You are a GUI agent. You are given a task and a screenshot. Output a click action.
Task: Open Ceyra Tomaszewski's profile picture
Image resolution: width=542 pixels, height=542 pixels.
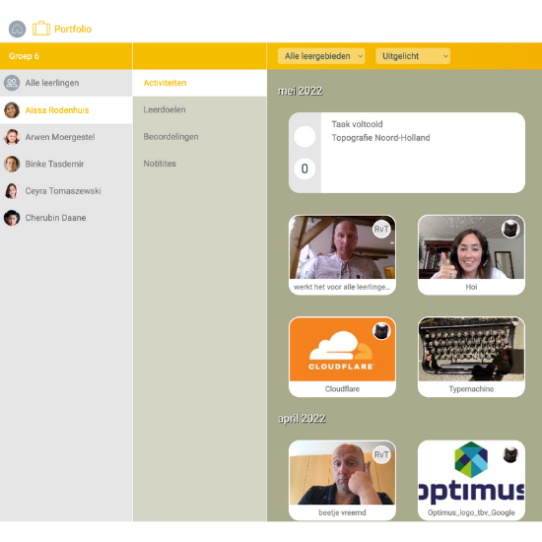pos(12,191)
